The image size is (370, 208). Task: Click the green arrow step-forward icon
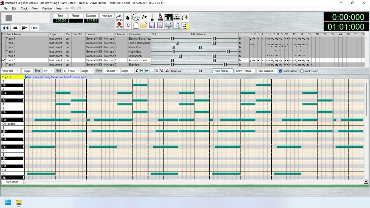[147, 71]
